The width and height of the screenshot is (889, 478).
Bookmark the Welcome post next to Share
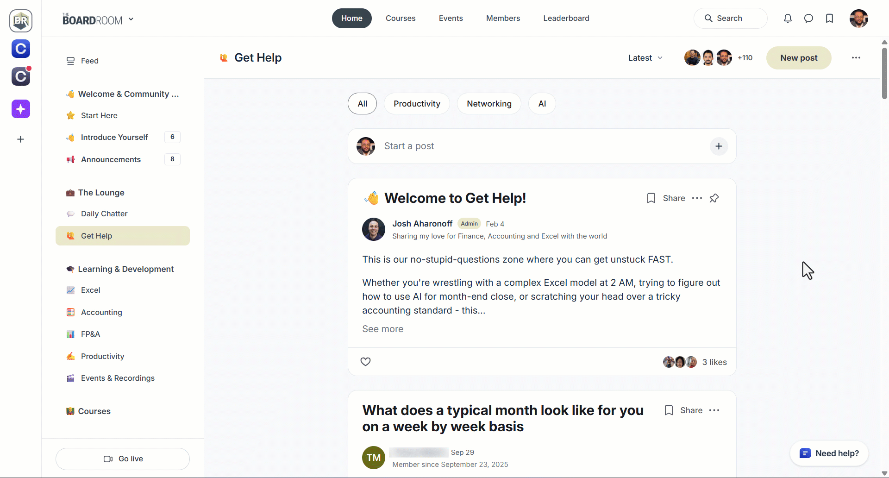[x=651, y=198]
